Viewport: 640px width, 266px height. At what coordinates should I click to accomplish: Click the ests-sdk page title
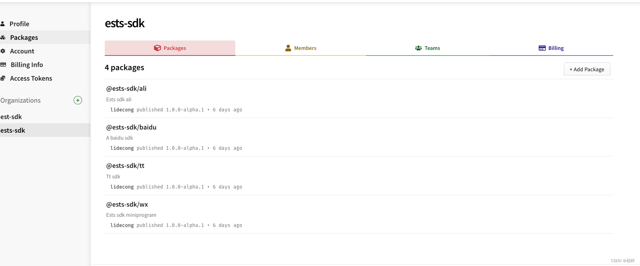(x=125, y=23)
